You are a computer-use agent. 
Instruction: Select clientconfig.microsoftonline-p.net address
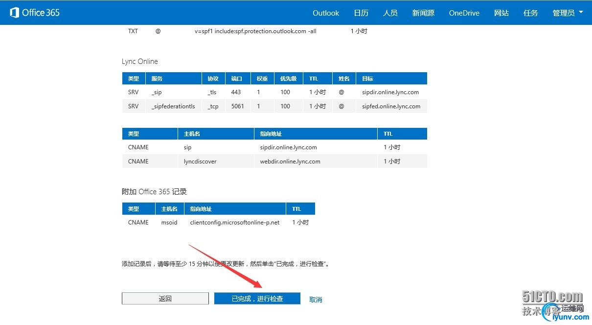(x=235, y=223)
